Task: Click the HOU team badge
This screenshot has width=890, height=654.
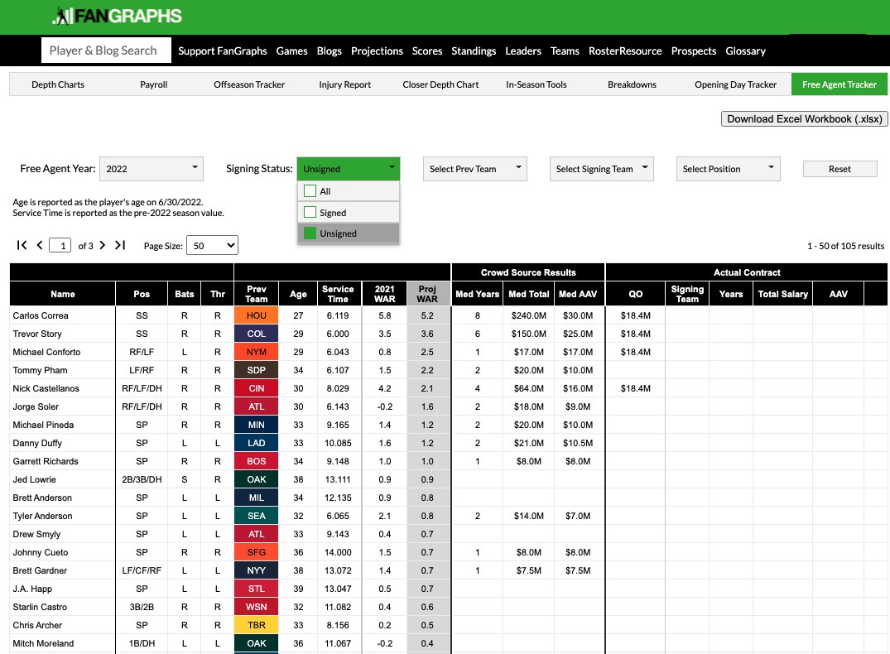Action: click(256, 315)
